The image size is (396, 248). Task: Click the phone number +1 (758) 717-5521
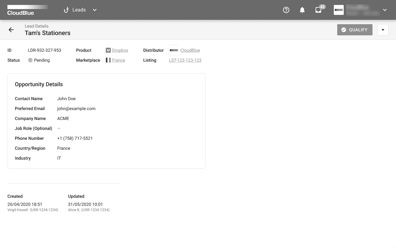tap(75, 138)
